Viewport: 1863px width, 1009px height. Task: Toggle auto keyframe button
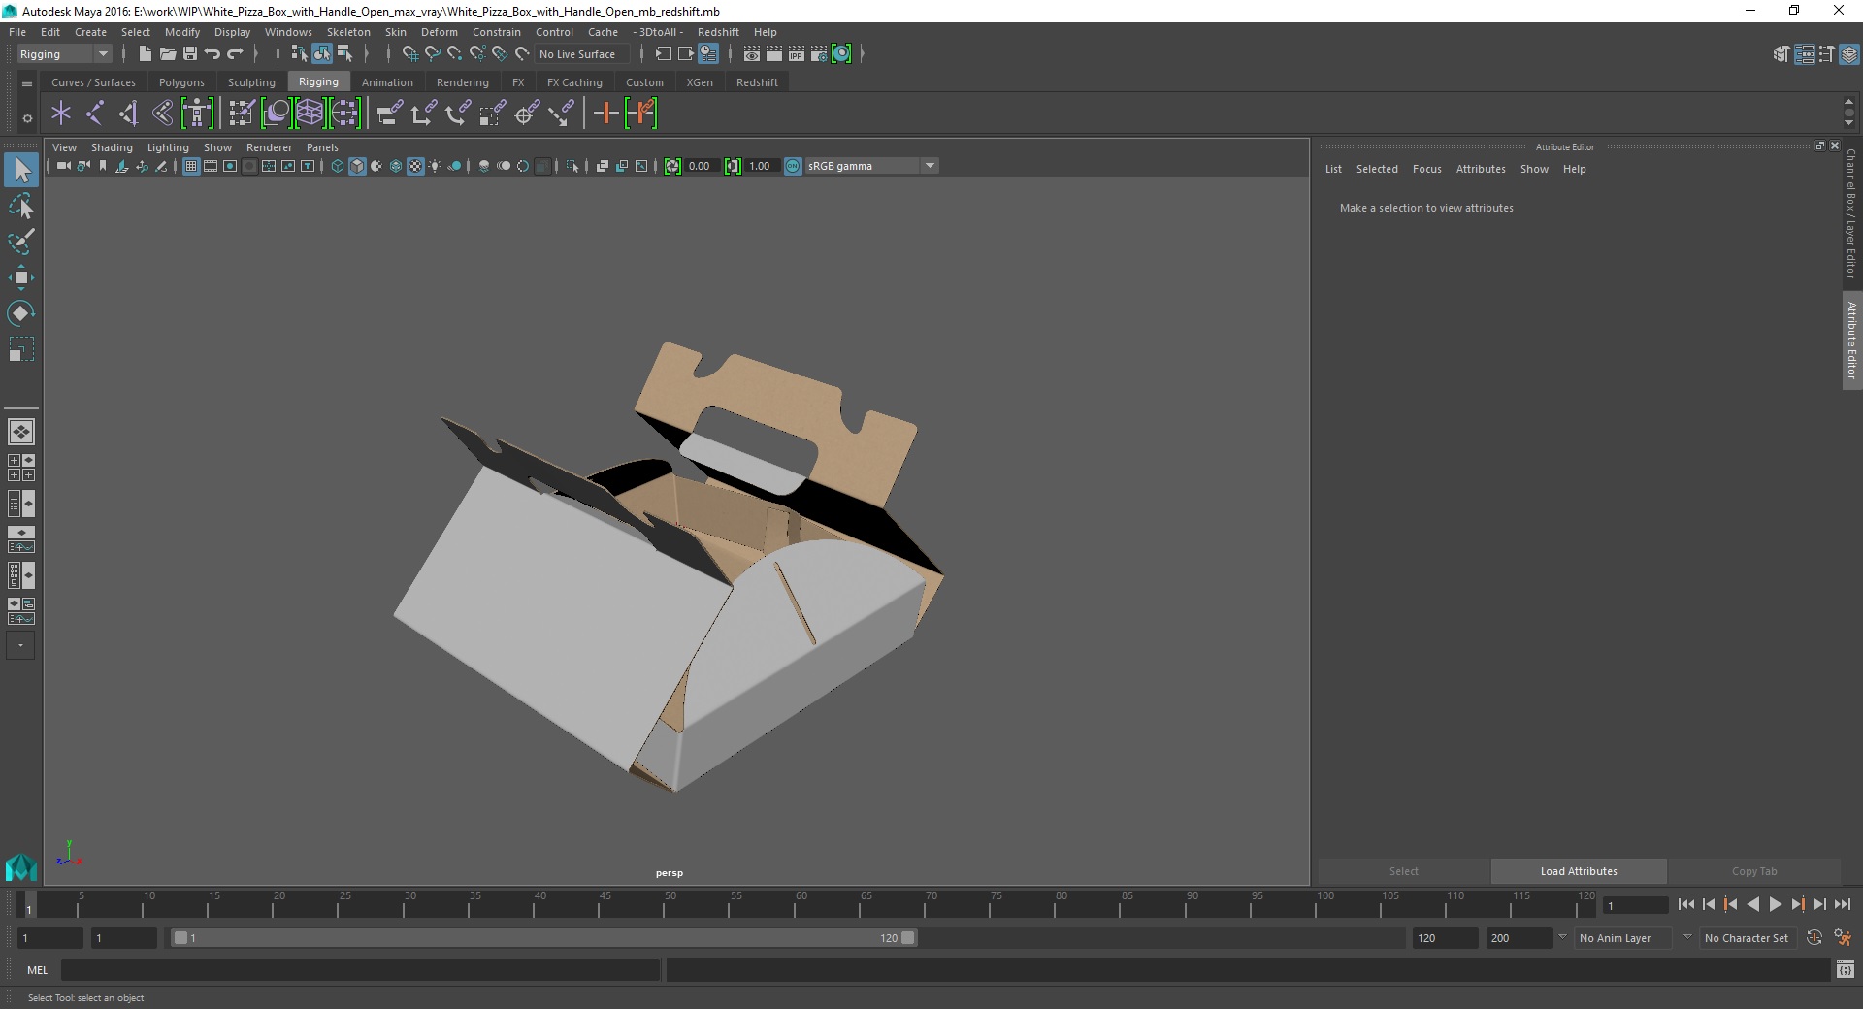1814,938
